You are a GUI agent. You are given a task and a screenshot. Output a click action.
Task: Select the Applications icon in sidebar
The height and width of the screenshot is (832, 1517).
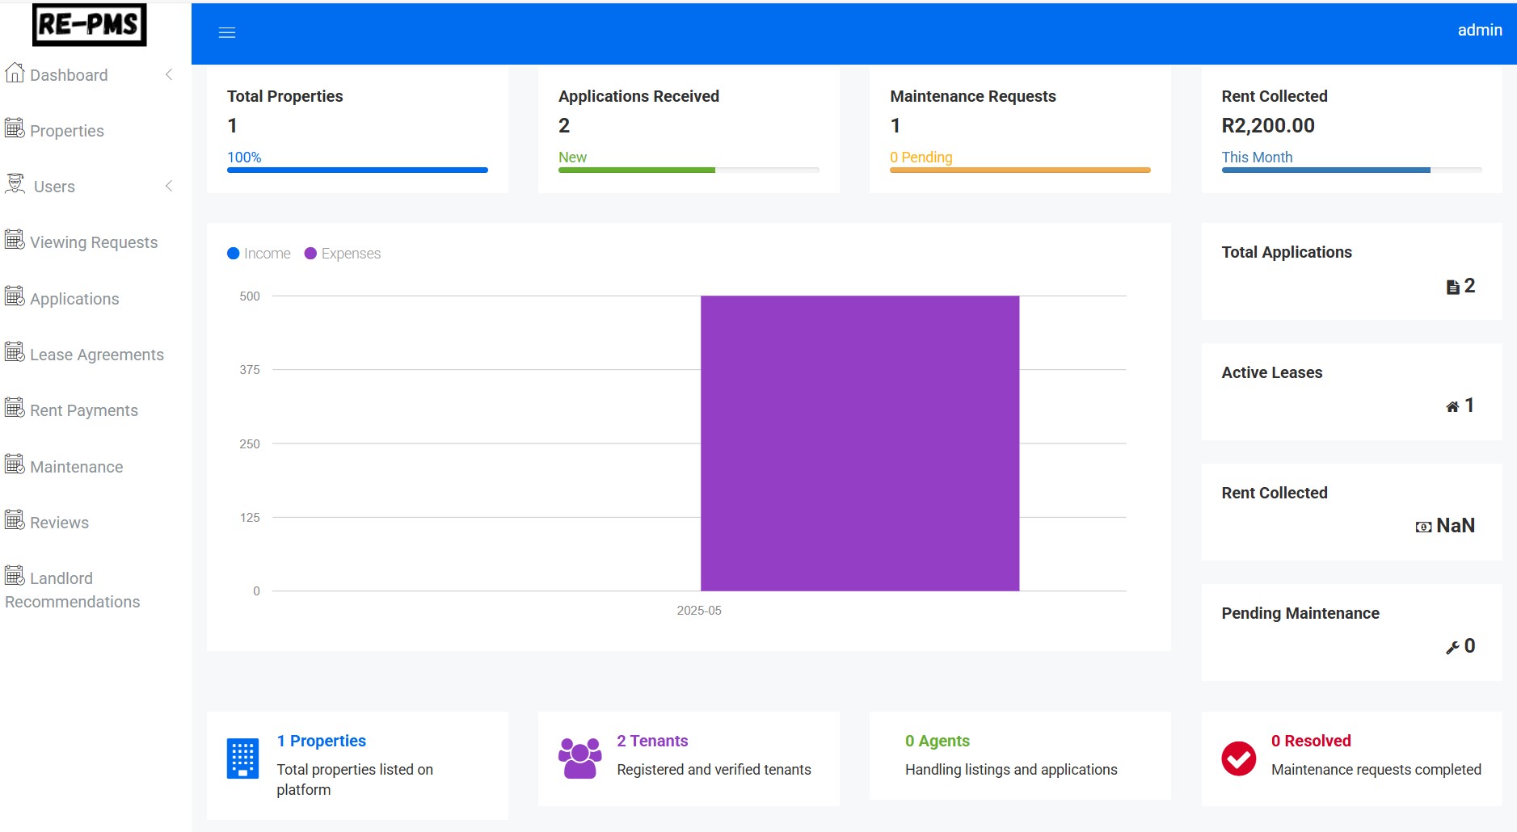pyautogui.click(x=14, y=296)
